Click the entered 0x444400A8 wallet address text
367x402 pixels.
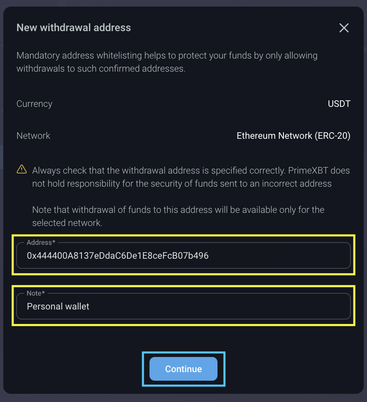[118, 256]
